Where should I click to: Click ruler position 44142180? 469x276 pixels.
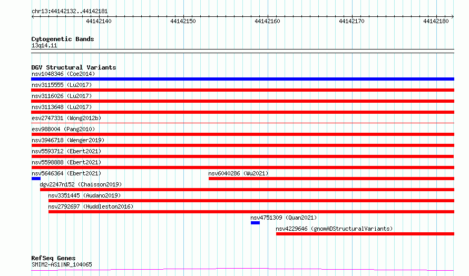[x=436, y=21]
